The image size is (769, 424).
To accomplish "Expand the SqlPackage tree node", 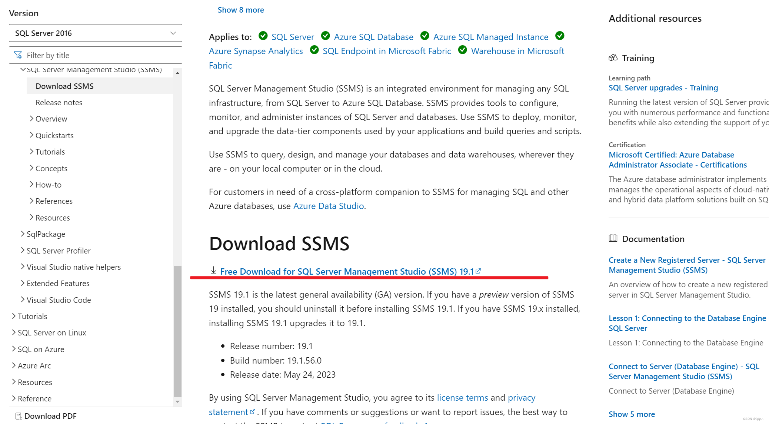I will click(23, 234).
